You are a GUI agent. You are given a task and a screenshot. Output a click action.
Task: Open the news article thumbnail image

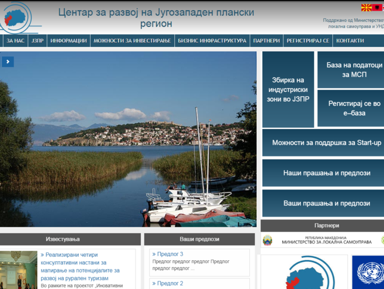[18, 270]
